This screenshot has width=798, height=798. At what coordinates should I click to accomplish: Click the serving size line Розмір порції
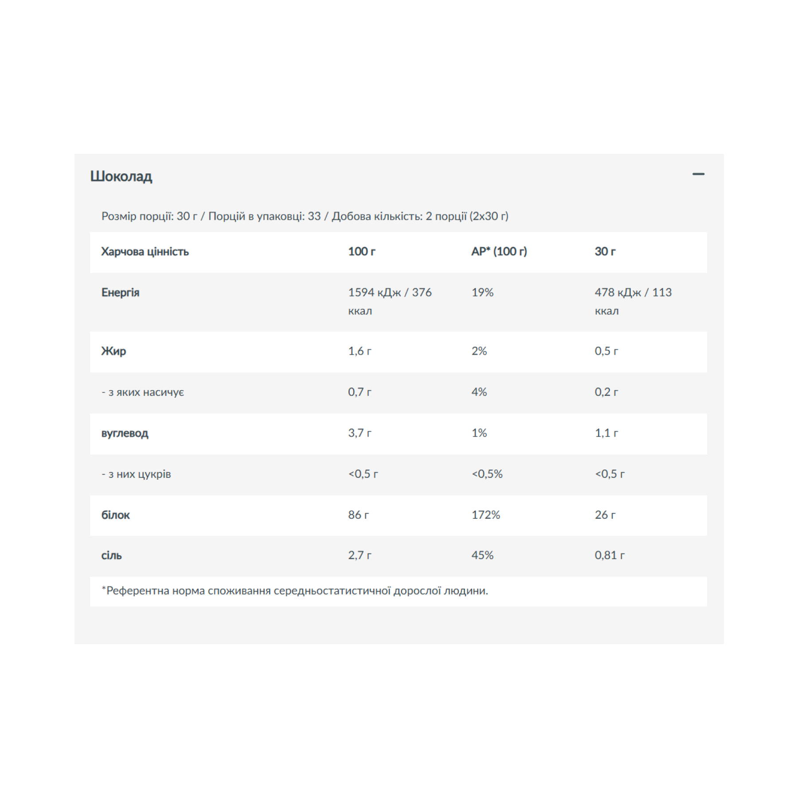tap(305, 216)
